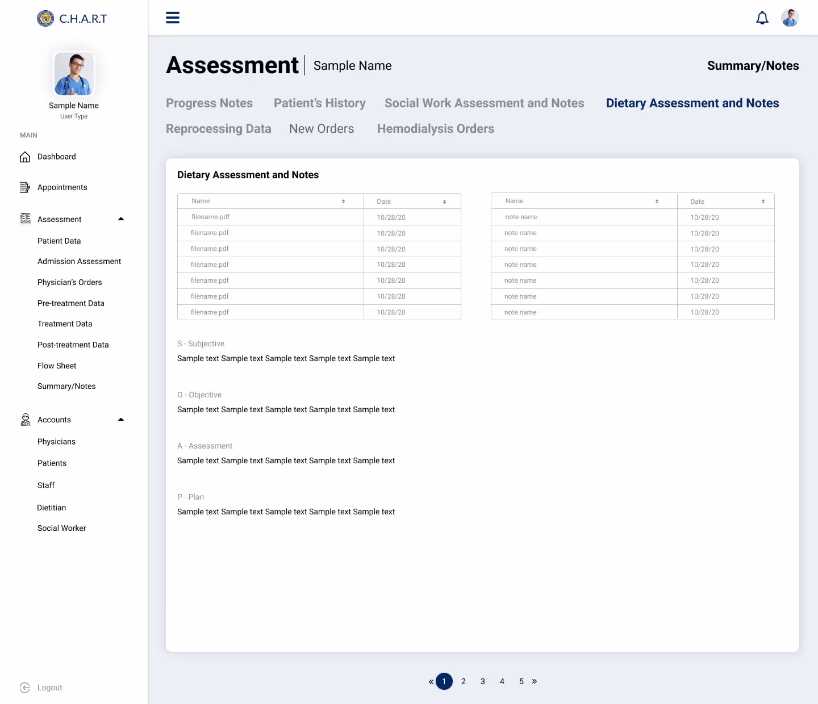Go to page 5
Image resolution: width=818 pixels, height=704 pixels.
point(521,681)
